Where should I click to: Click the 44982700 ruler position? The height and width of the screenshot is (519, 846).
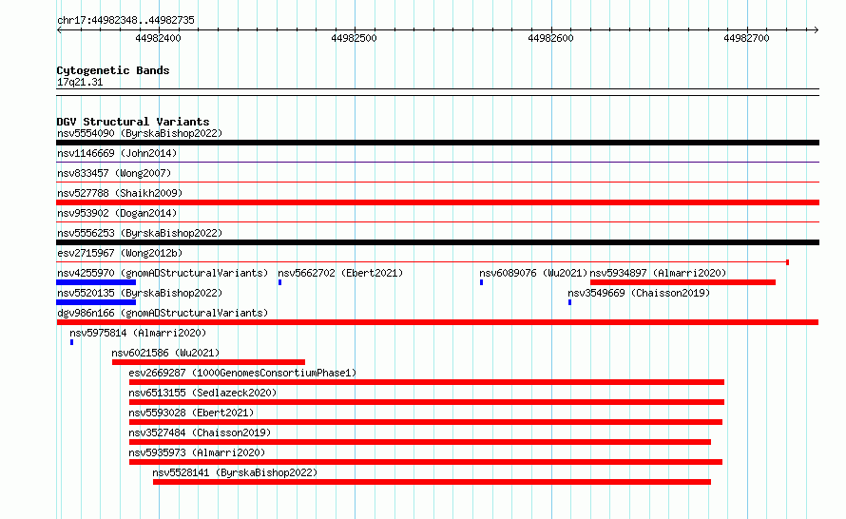[747, 38]
